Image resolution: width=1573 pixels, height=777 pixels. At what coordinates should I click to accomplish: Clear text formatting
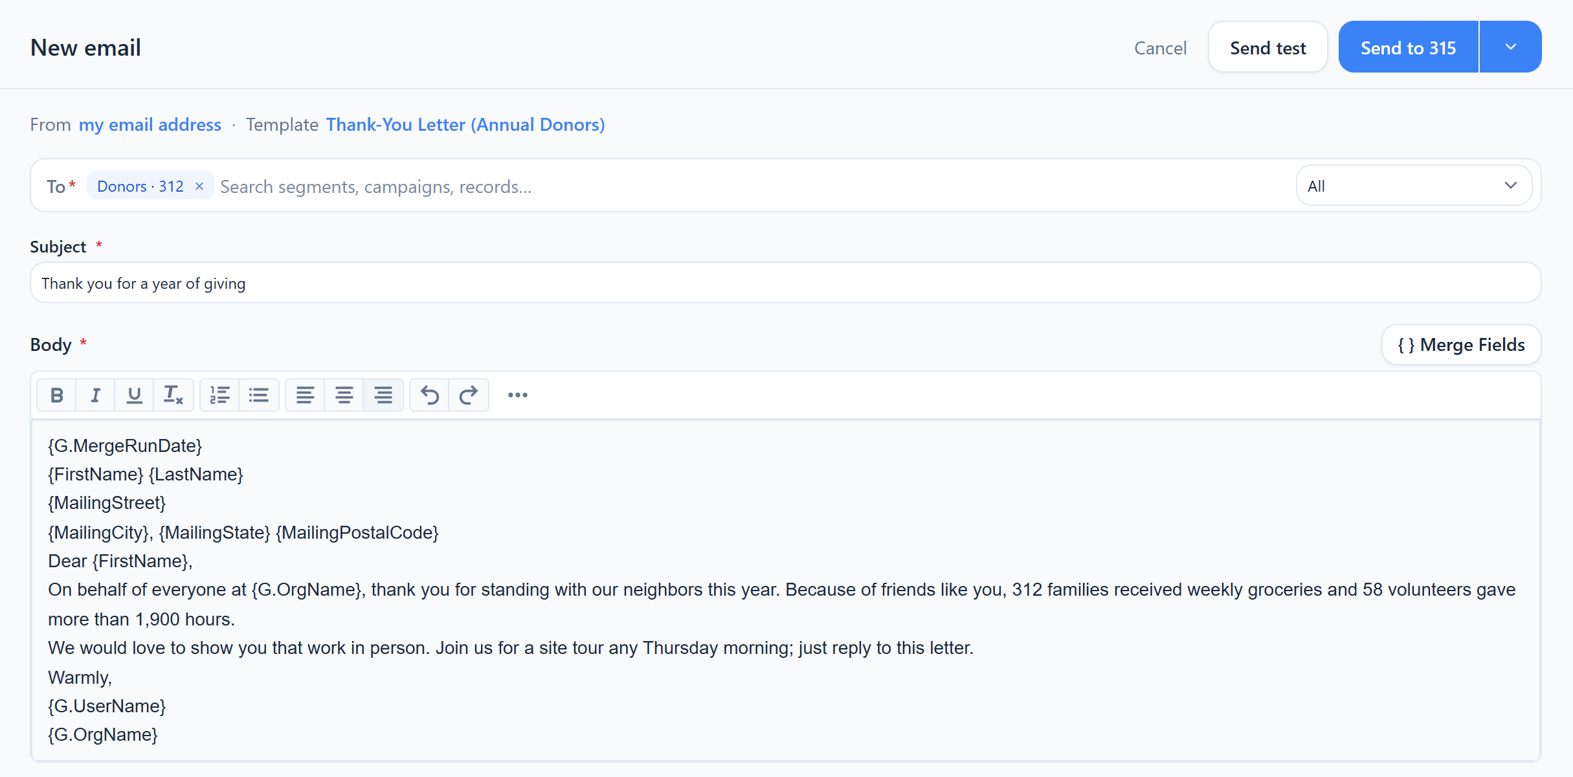tap(173, 395)
